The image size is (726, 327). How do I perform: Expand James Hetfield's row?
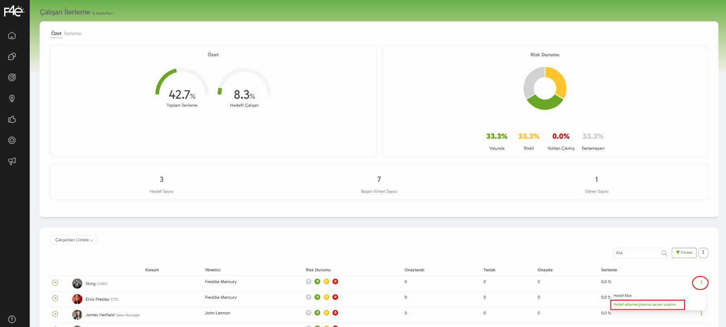click(55, 314)
